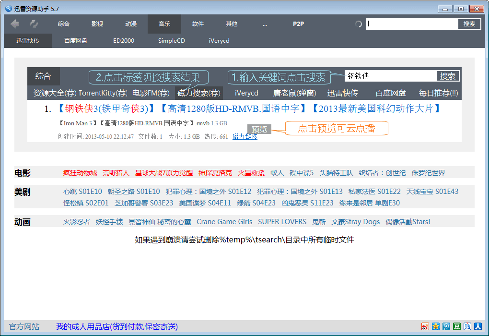Open movie link 疯狂动物城

click(x=80, y=173)
